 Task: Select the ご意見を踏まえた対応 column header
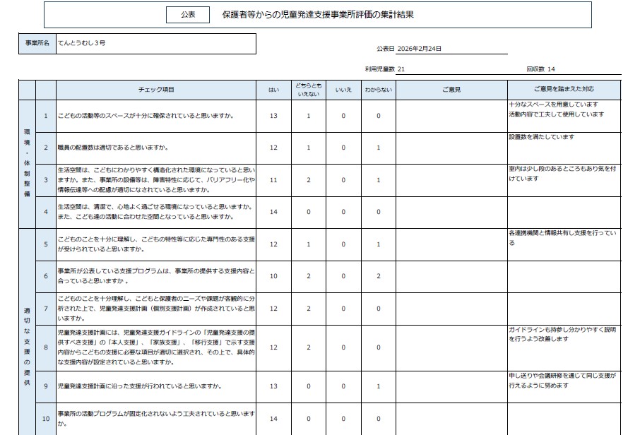click(x=564, y=90)
